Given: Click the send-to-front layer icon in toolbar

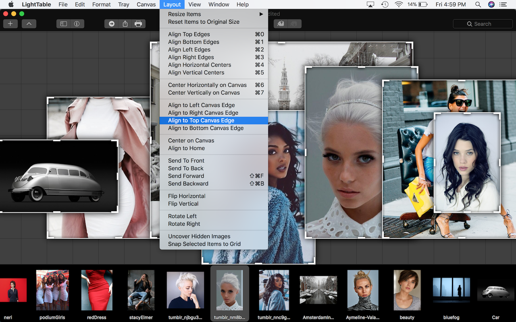Looking at the screenshot, I should click(x=281, y=24).
